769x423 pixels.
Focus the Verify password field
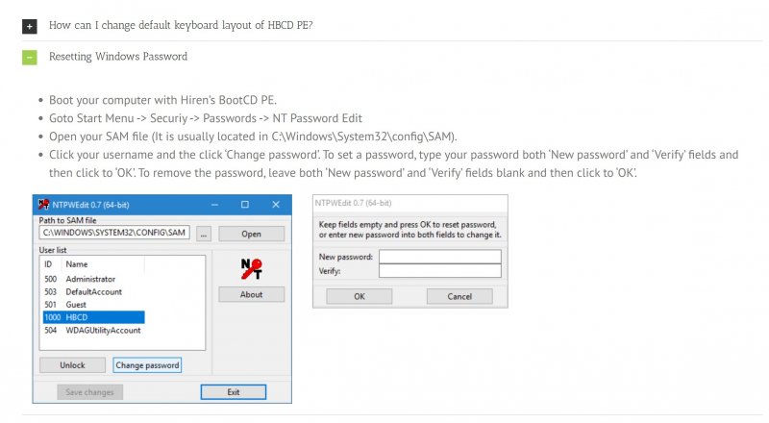(440, 270)
